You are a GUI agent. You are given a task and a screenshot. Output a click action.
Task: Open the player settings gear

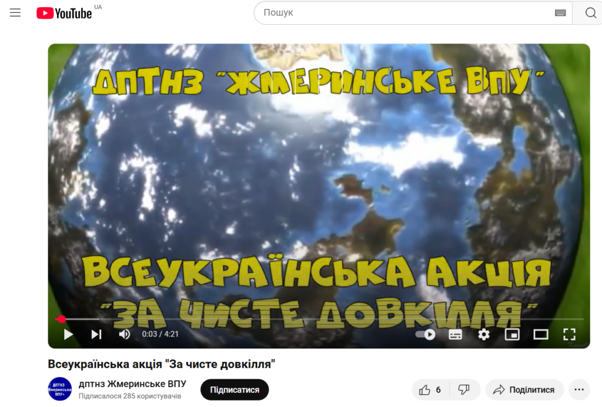tap(484, 335)
